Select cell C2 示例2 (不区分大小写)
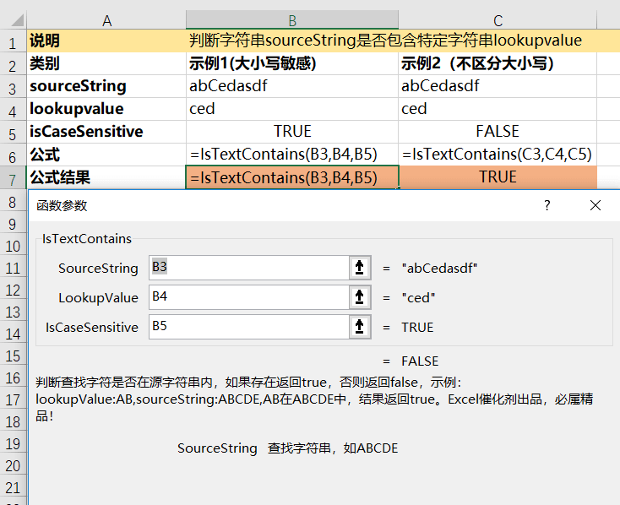Viewport: 620px width, 505px height. click(498, 63)
